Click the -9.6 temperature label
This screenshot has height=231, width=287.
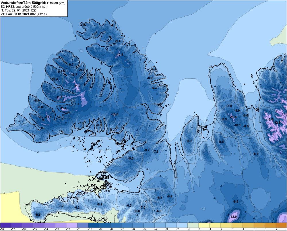[x=38, y=215]
